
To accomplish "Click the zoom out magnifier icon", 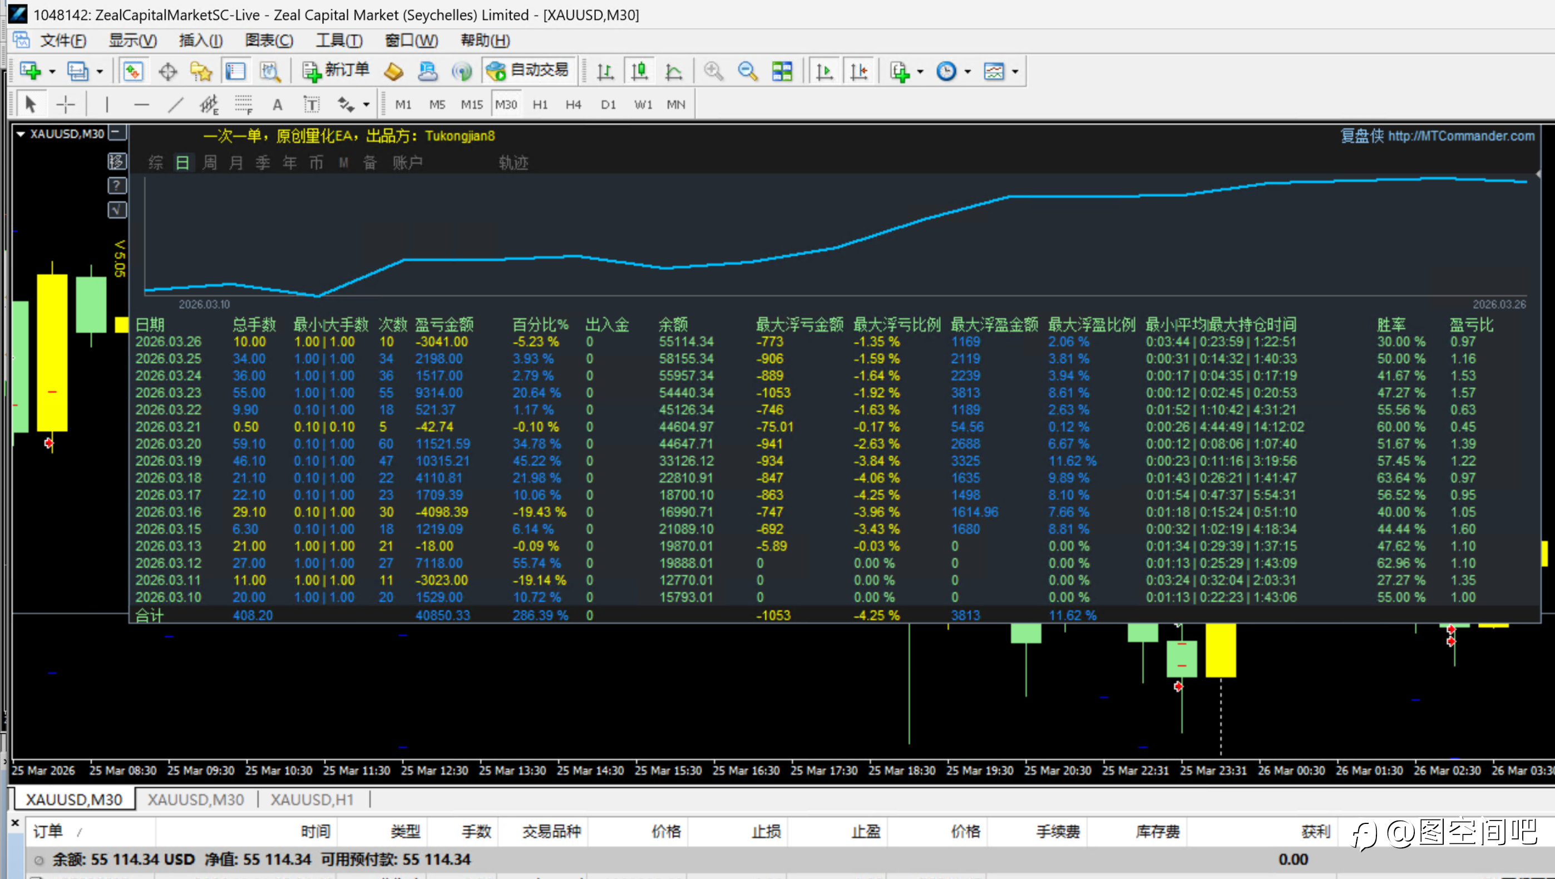I will (747, 71).
